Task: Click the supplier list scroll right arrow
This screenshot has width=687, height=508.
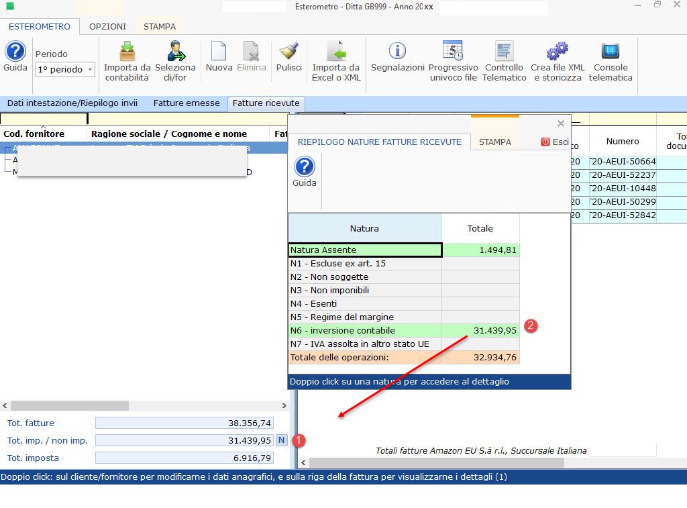Action: tap(284, 405)
